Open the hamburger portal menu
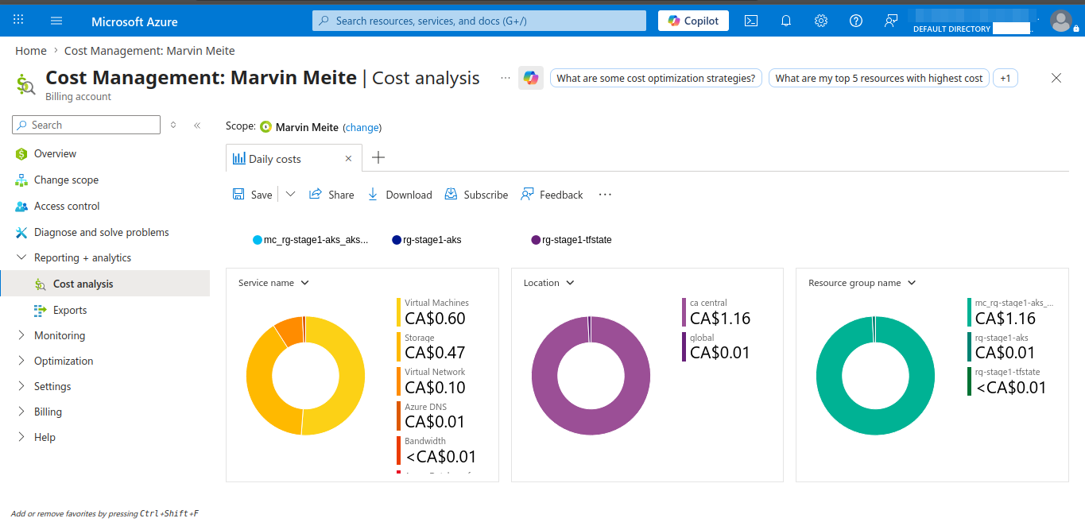 pos(56,21)
